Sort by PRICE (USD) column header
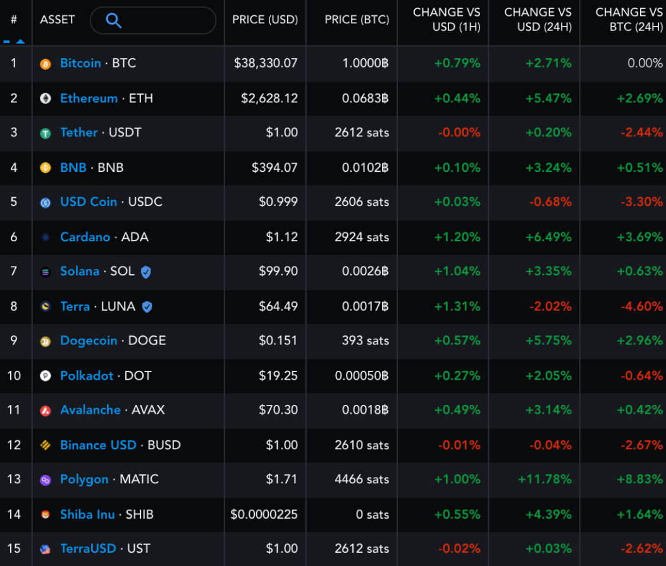 (x=265, y=20)
